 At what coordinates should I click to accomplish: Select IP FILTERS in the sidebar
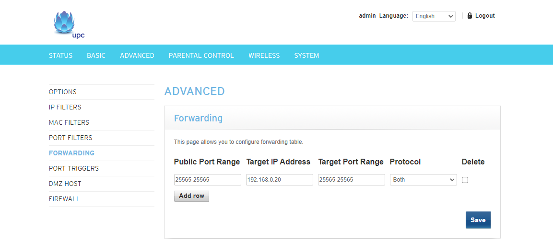tap(65, 107)
